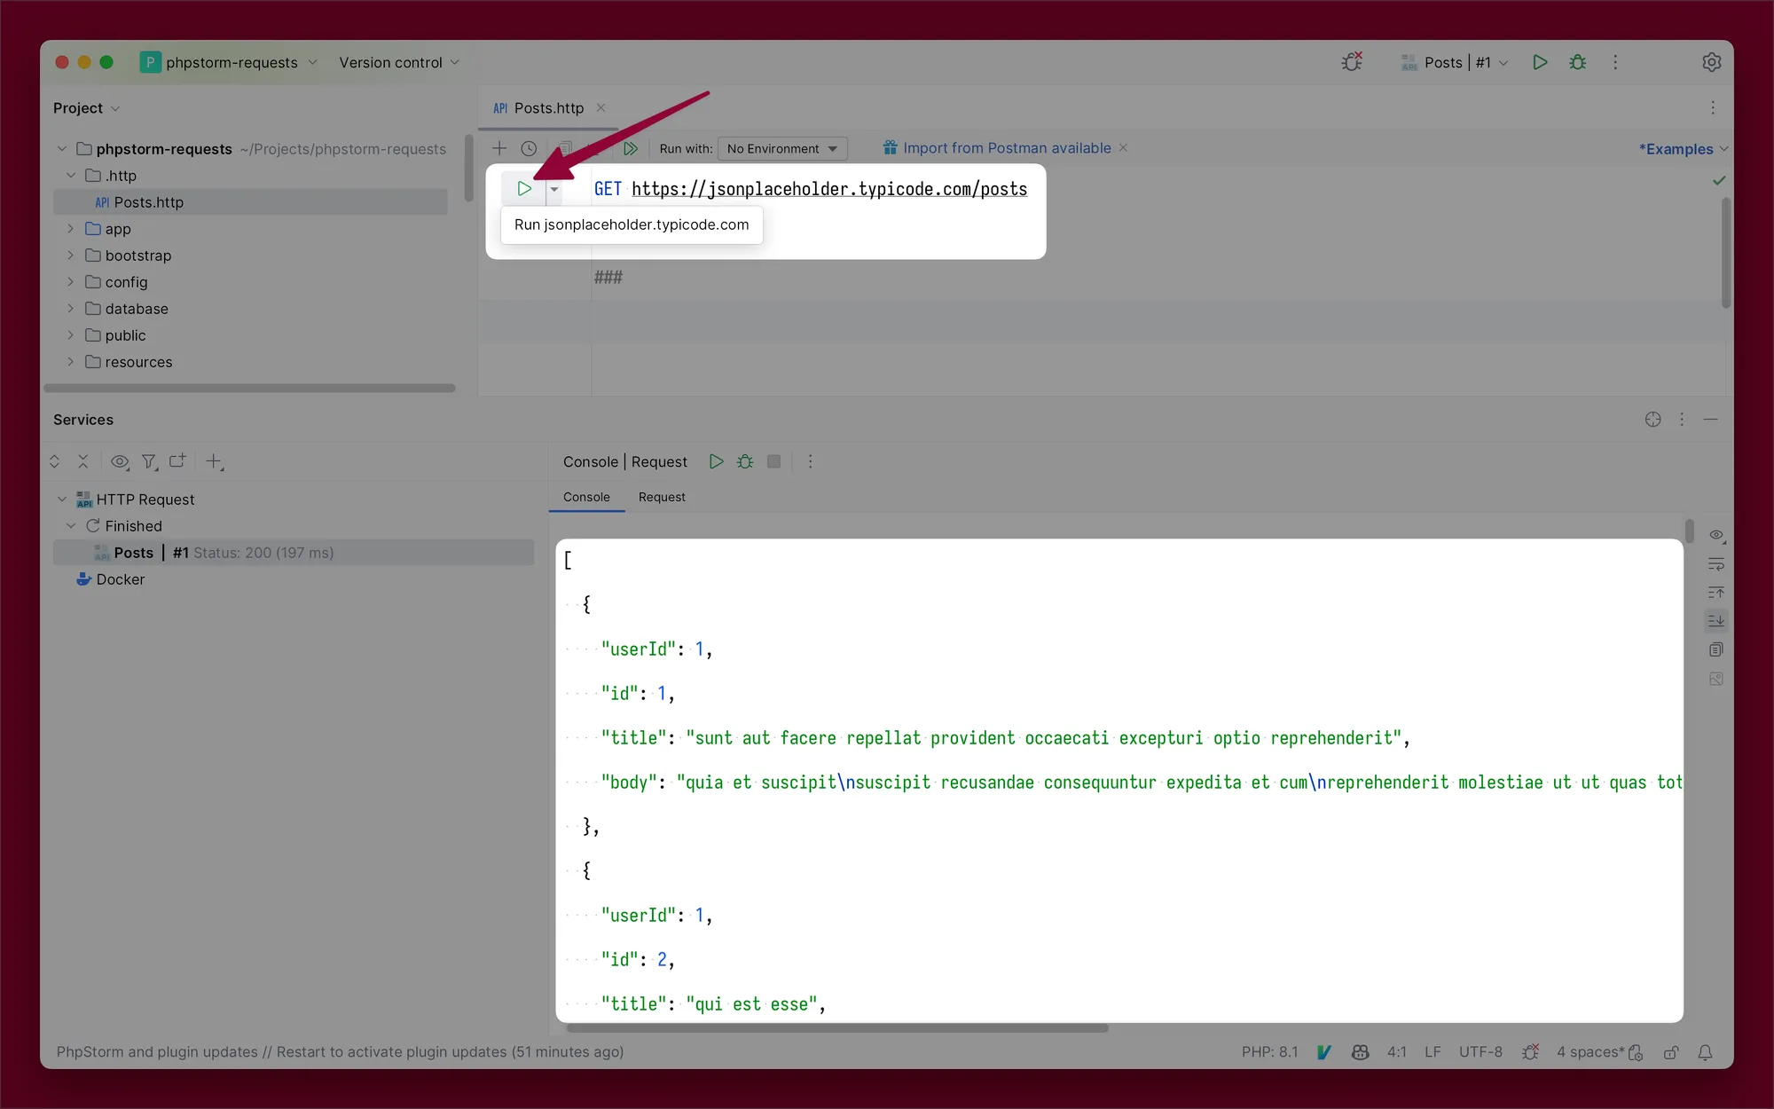Run the Posts | #1 configuration from the top toolbar
This screenshot has height=1109, width=1774.
click(x=1540, y=62)
